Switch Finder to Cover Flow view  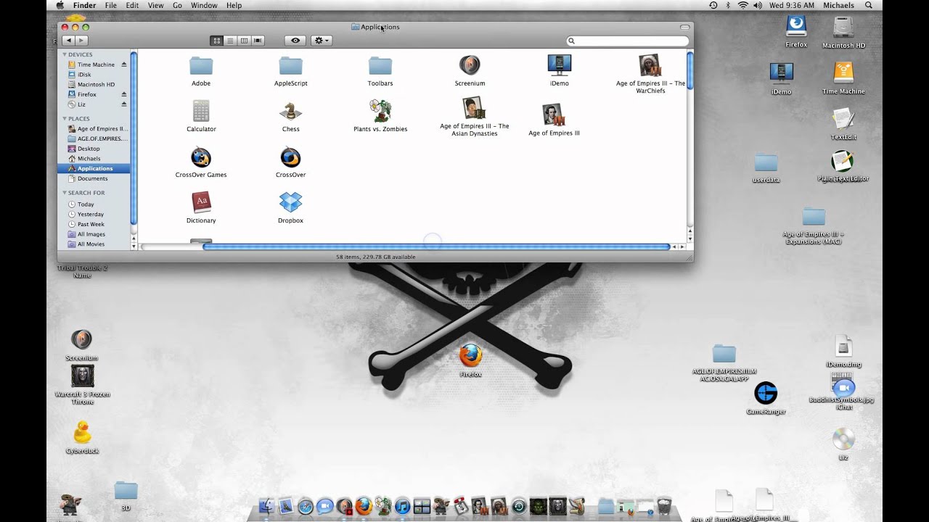tap(258, 41)
